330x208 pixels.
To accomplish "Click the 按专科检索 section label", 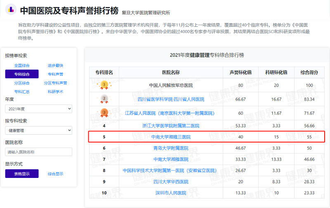I will [x=16, y=121].
